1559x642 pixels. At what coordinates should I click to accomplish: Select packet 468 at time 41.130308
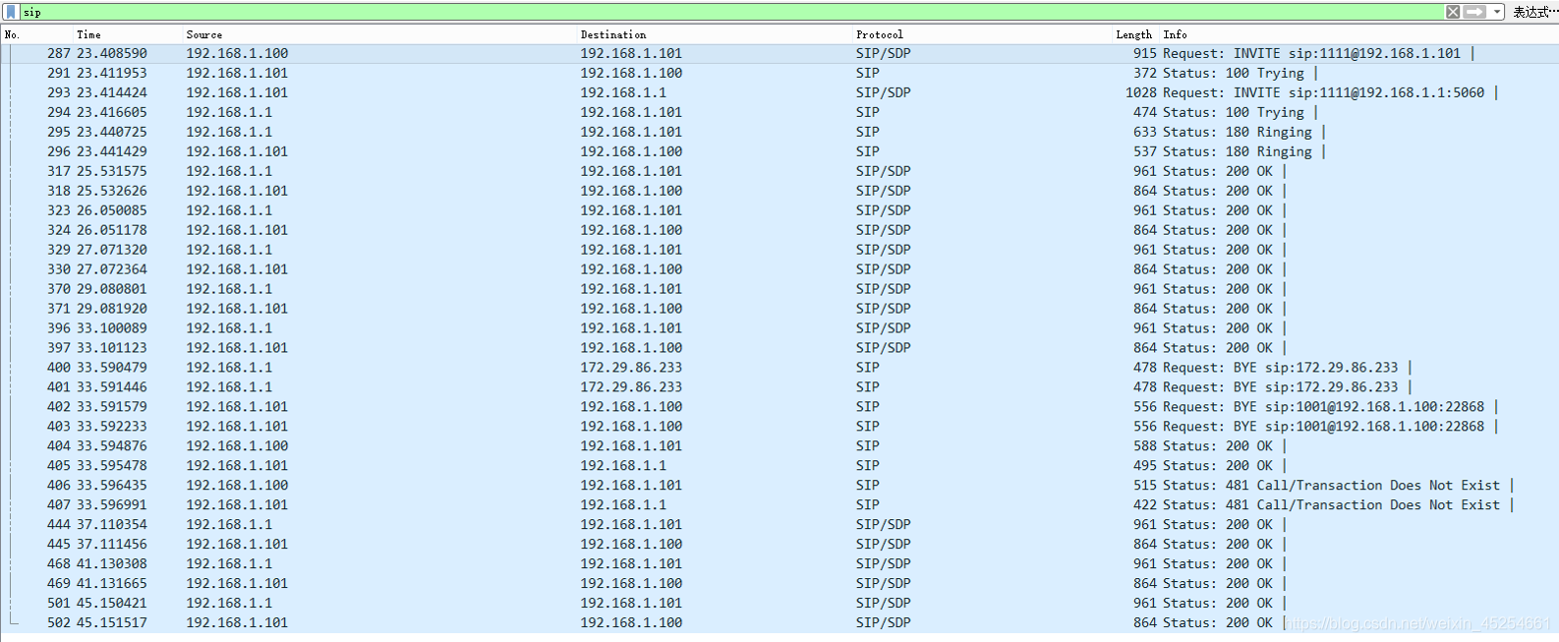[779, 564]
